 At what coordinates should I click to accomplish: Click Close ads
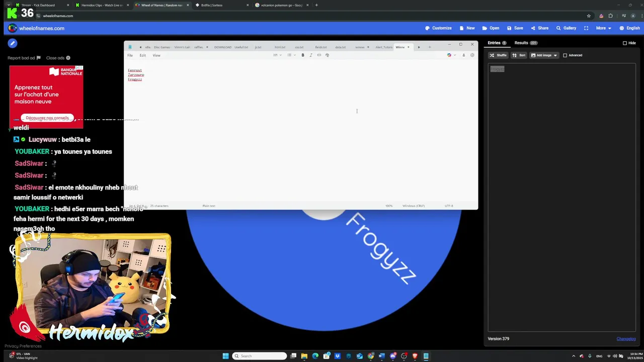[x=58, y=58]
